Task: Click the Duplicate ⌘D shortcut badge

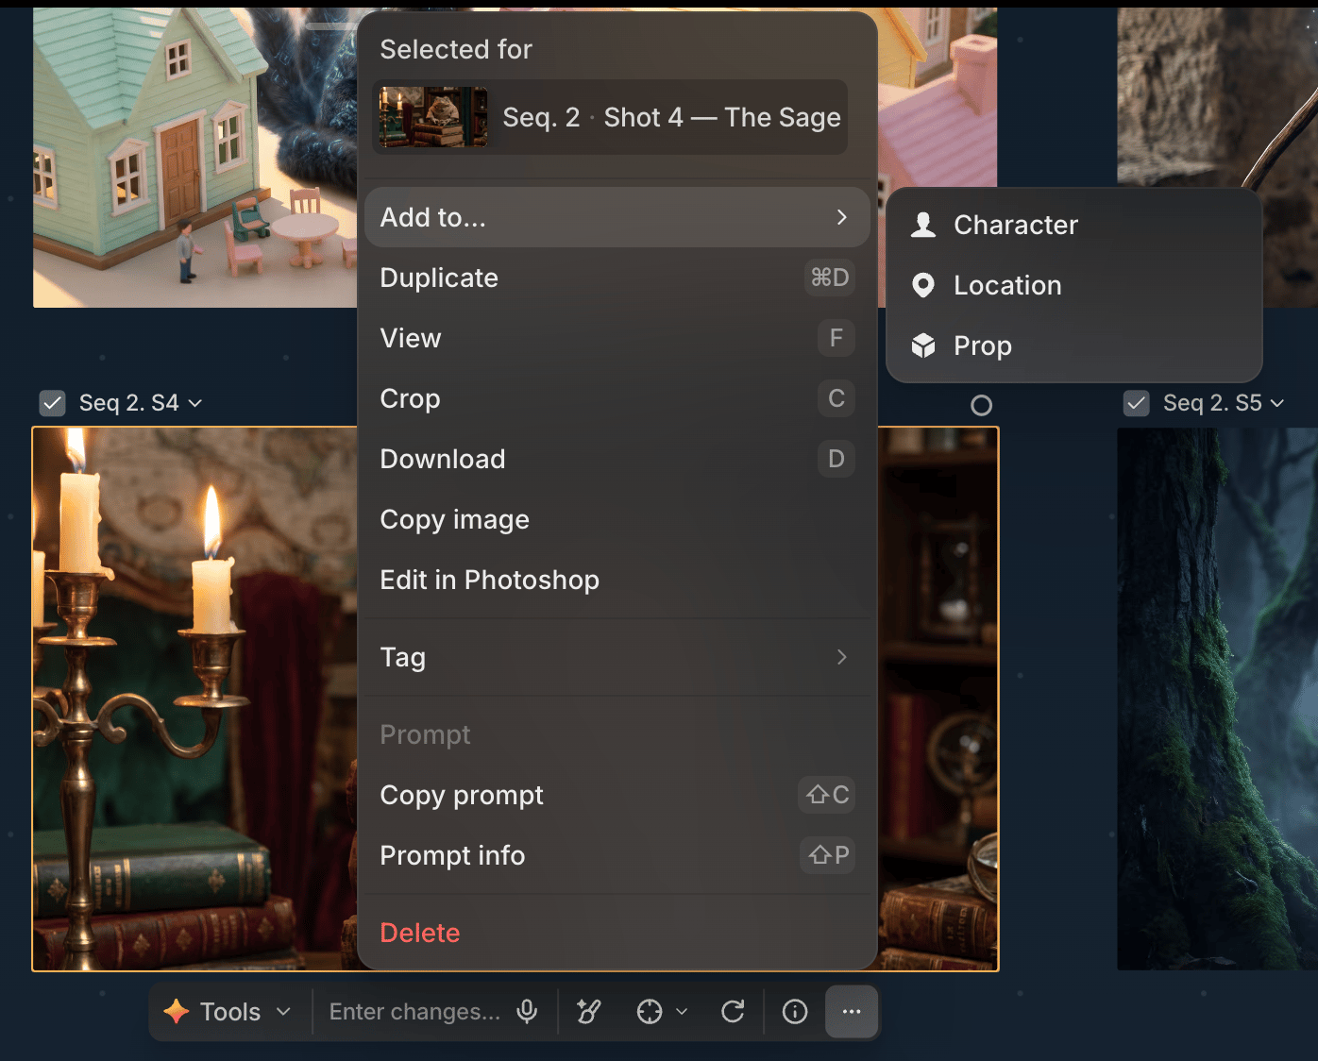Action: pos(830,278)
